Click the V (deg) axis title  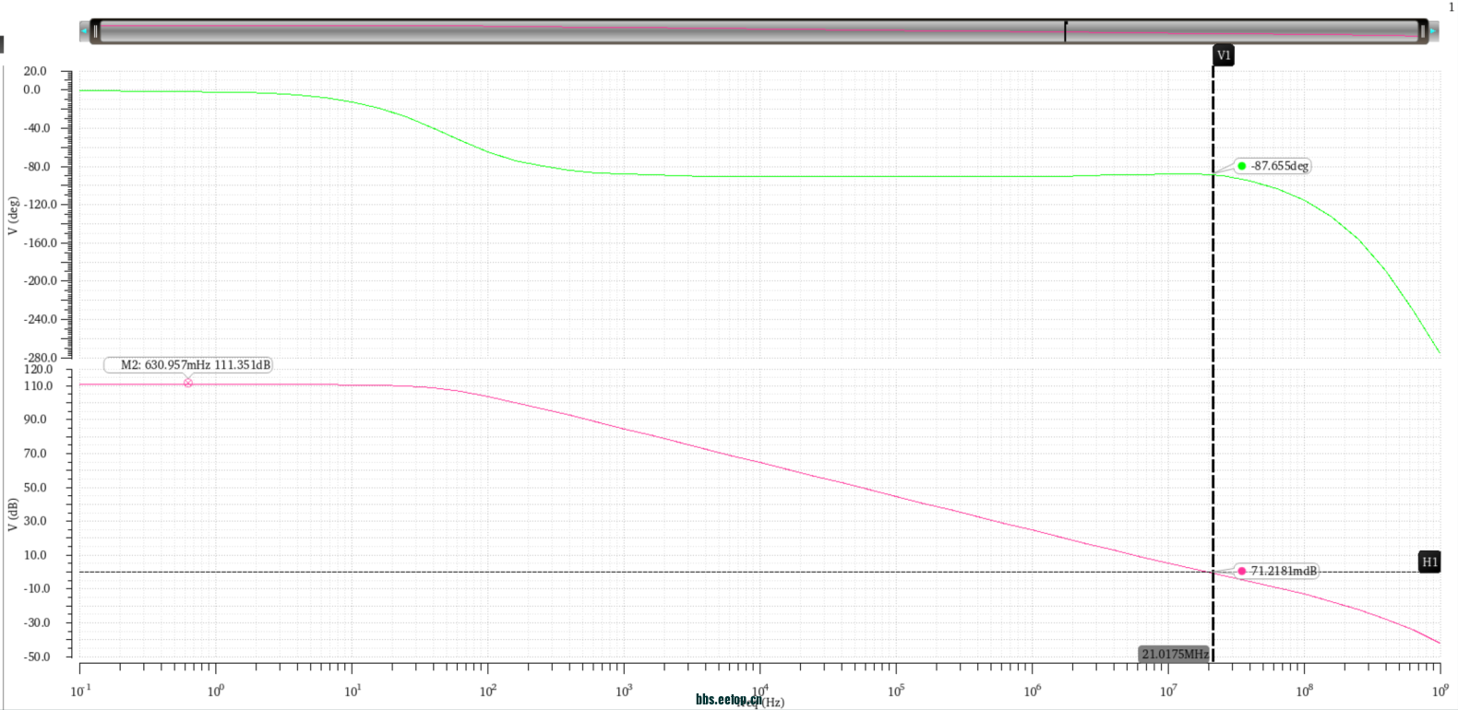pos(13,216)
